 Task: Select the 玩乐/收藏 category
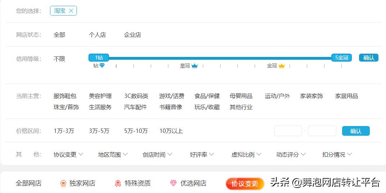pyautogui.click(x=207, y=107)
